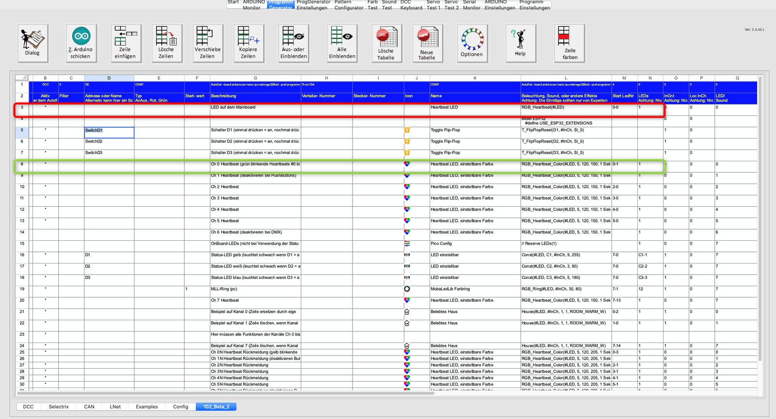Toggle the Aktiv asterisk in row 5
The height and width of the screenshot is (419, 776).
[46, 130]
